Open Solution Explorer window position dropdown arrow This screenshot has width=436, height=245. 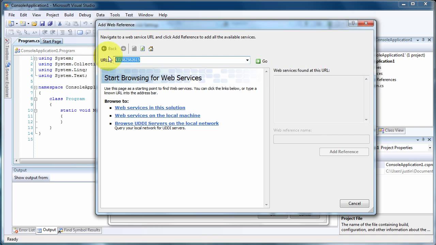418,40
